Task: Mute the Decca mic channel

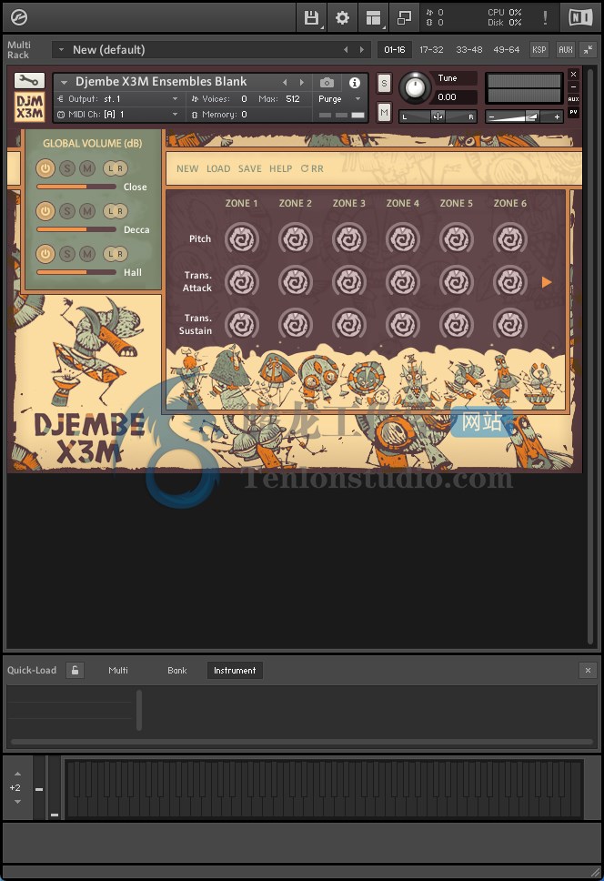Action: (x=87, y=211)
